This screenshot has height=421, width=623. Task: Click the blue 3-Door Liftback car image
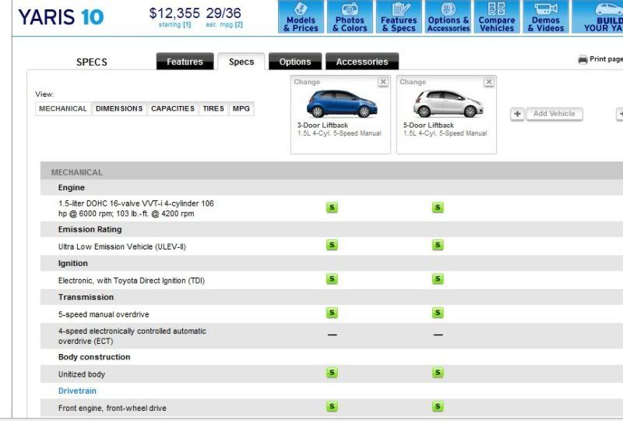tap(342, 104)
